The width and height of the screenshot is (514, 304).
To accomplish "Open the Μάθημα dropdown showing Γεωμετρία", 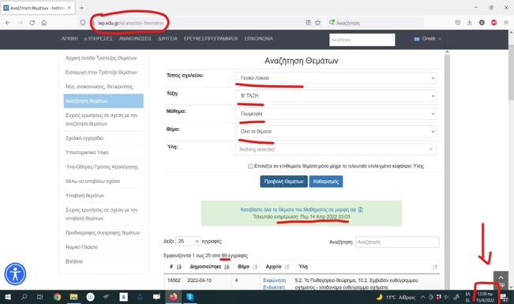I will pos(336,114).
